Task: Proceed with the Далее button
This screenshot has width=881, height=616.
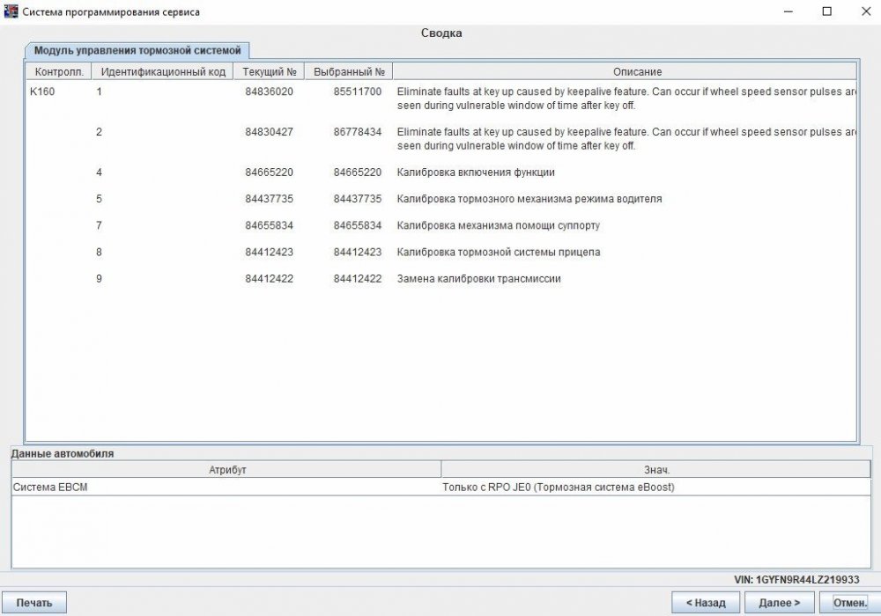Action: pos(779,603)
